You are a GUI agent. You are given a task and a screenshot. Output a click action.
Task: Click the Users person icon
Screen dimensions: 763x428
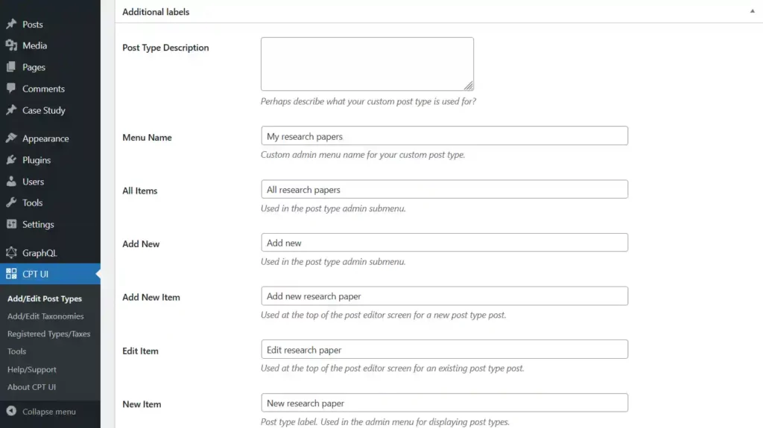coord(11,182)
